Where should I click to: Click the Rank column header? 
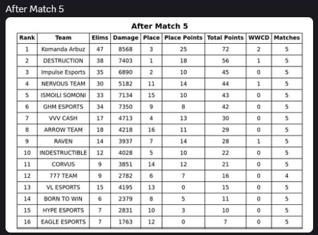(x=27, y=38)
